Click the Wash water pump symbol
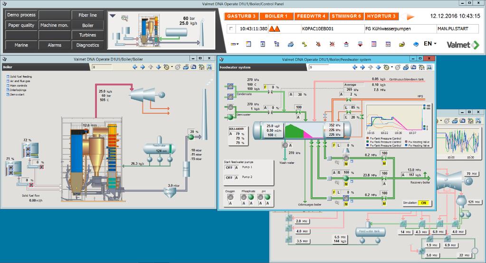 (285, 145)
